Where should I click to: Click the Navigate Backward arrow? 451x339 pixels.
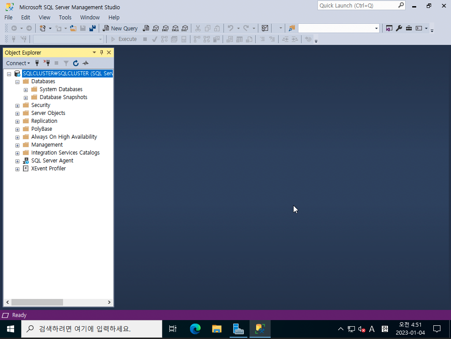14,28
